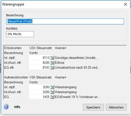
Task: Click account number field 8193
Action: (x=40, y=67)
